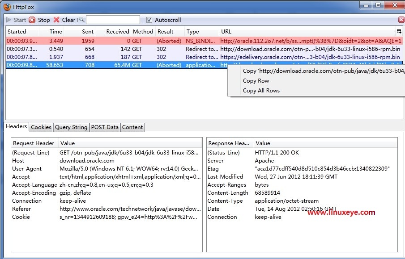Image resolution: width=405 pixels, height=259 pixels.
Task: Close the HttpFox panel with red X
Action: pos(401,20)
